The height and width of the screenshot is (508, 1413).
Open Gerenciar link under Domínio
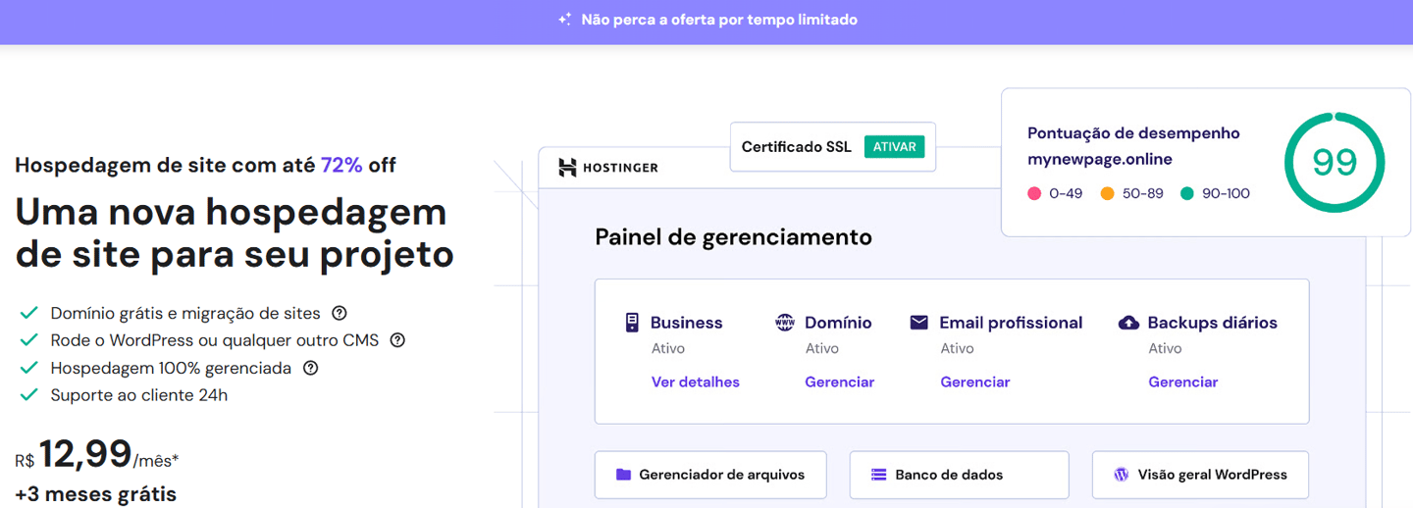click(840, 382)
